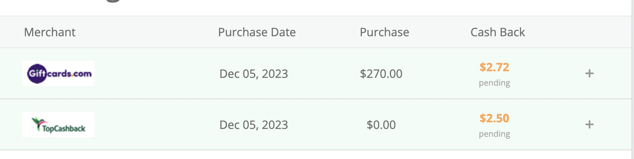Viewport: 634px width, 159px height.
Task: Click pending status under $2.50
Action: [x=494, y=134]
